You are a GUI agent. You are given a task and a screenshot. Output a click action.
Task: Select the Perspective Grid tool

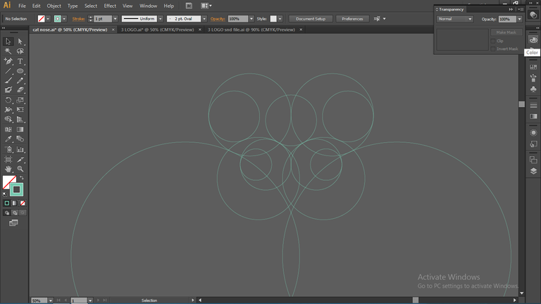20,119
